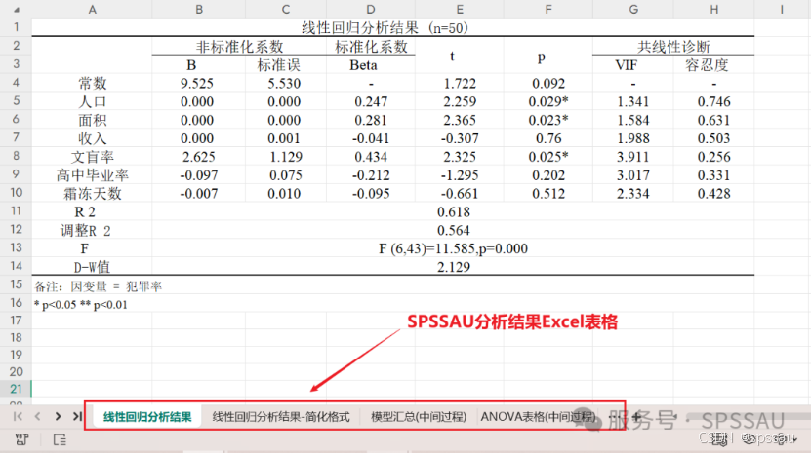Click the 收入 row label
This screenshot has width=811, height=453.
click(x=92, y=138)
